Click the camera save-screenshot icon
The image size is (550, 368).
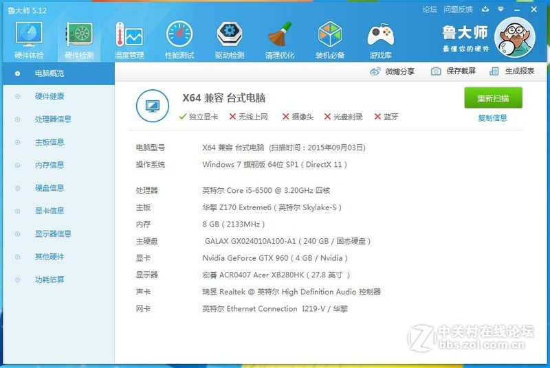point(436,71)
